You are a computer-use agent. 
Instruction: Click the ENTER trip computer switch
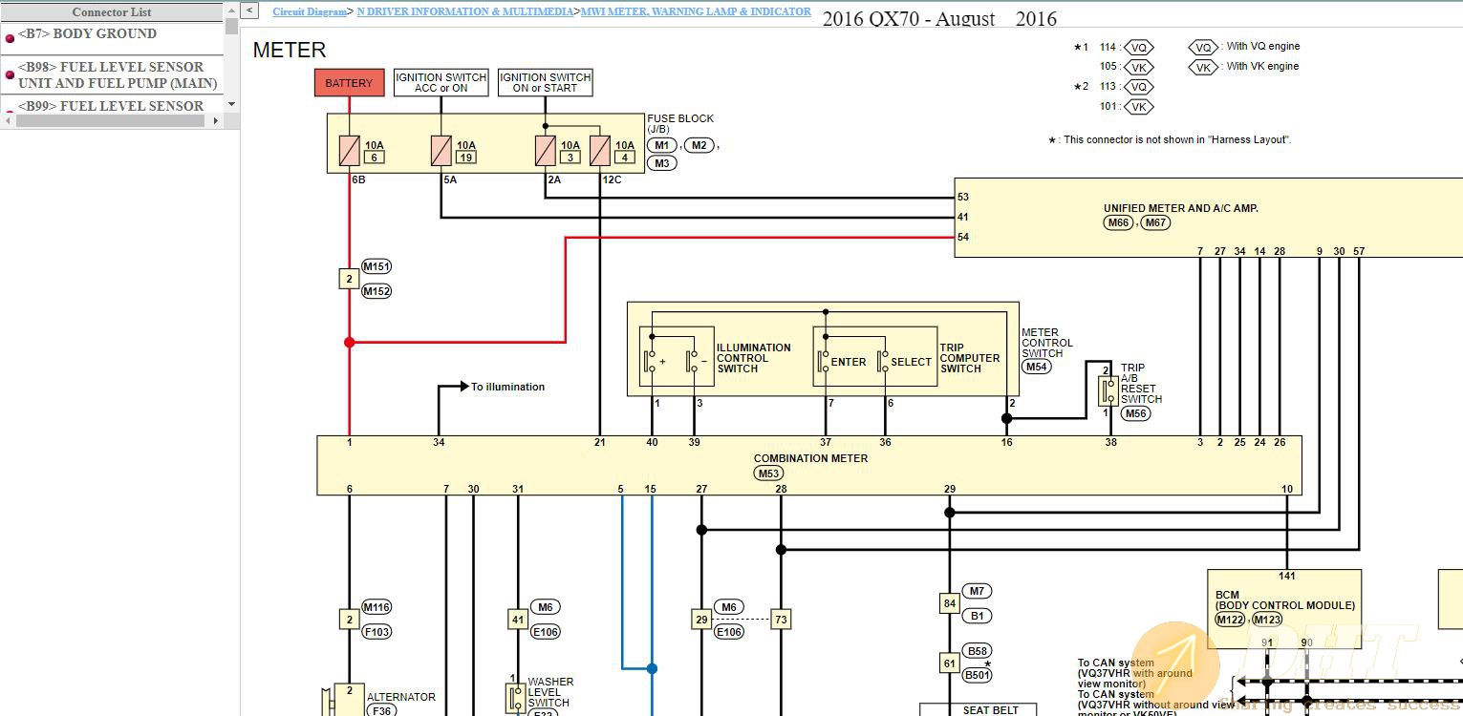coord(842,362)
